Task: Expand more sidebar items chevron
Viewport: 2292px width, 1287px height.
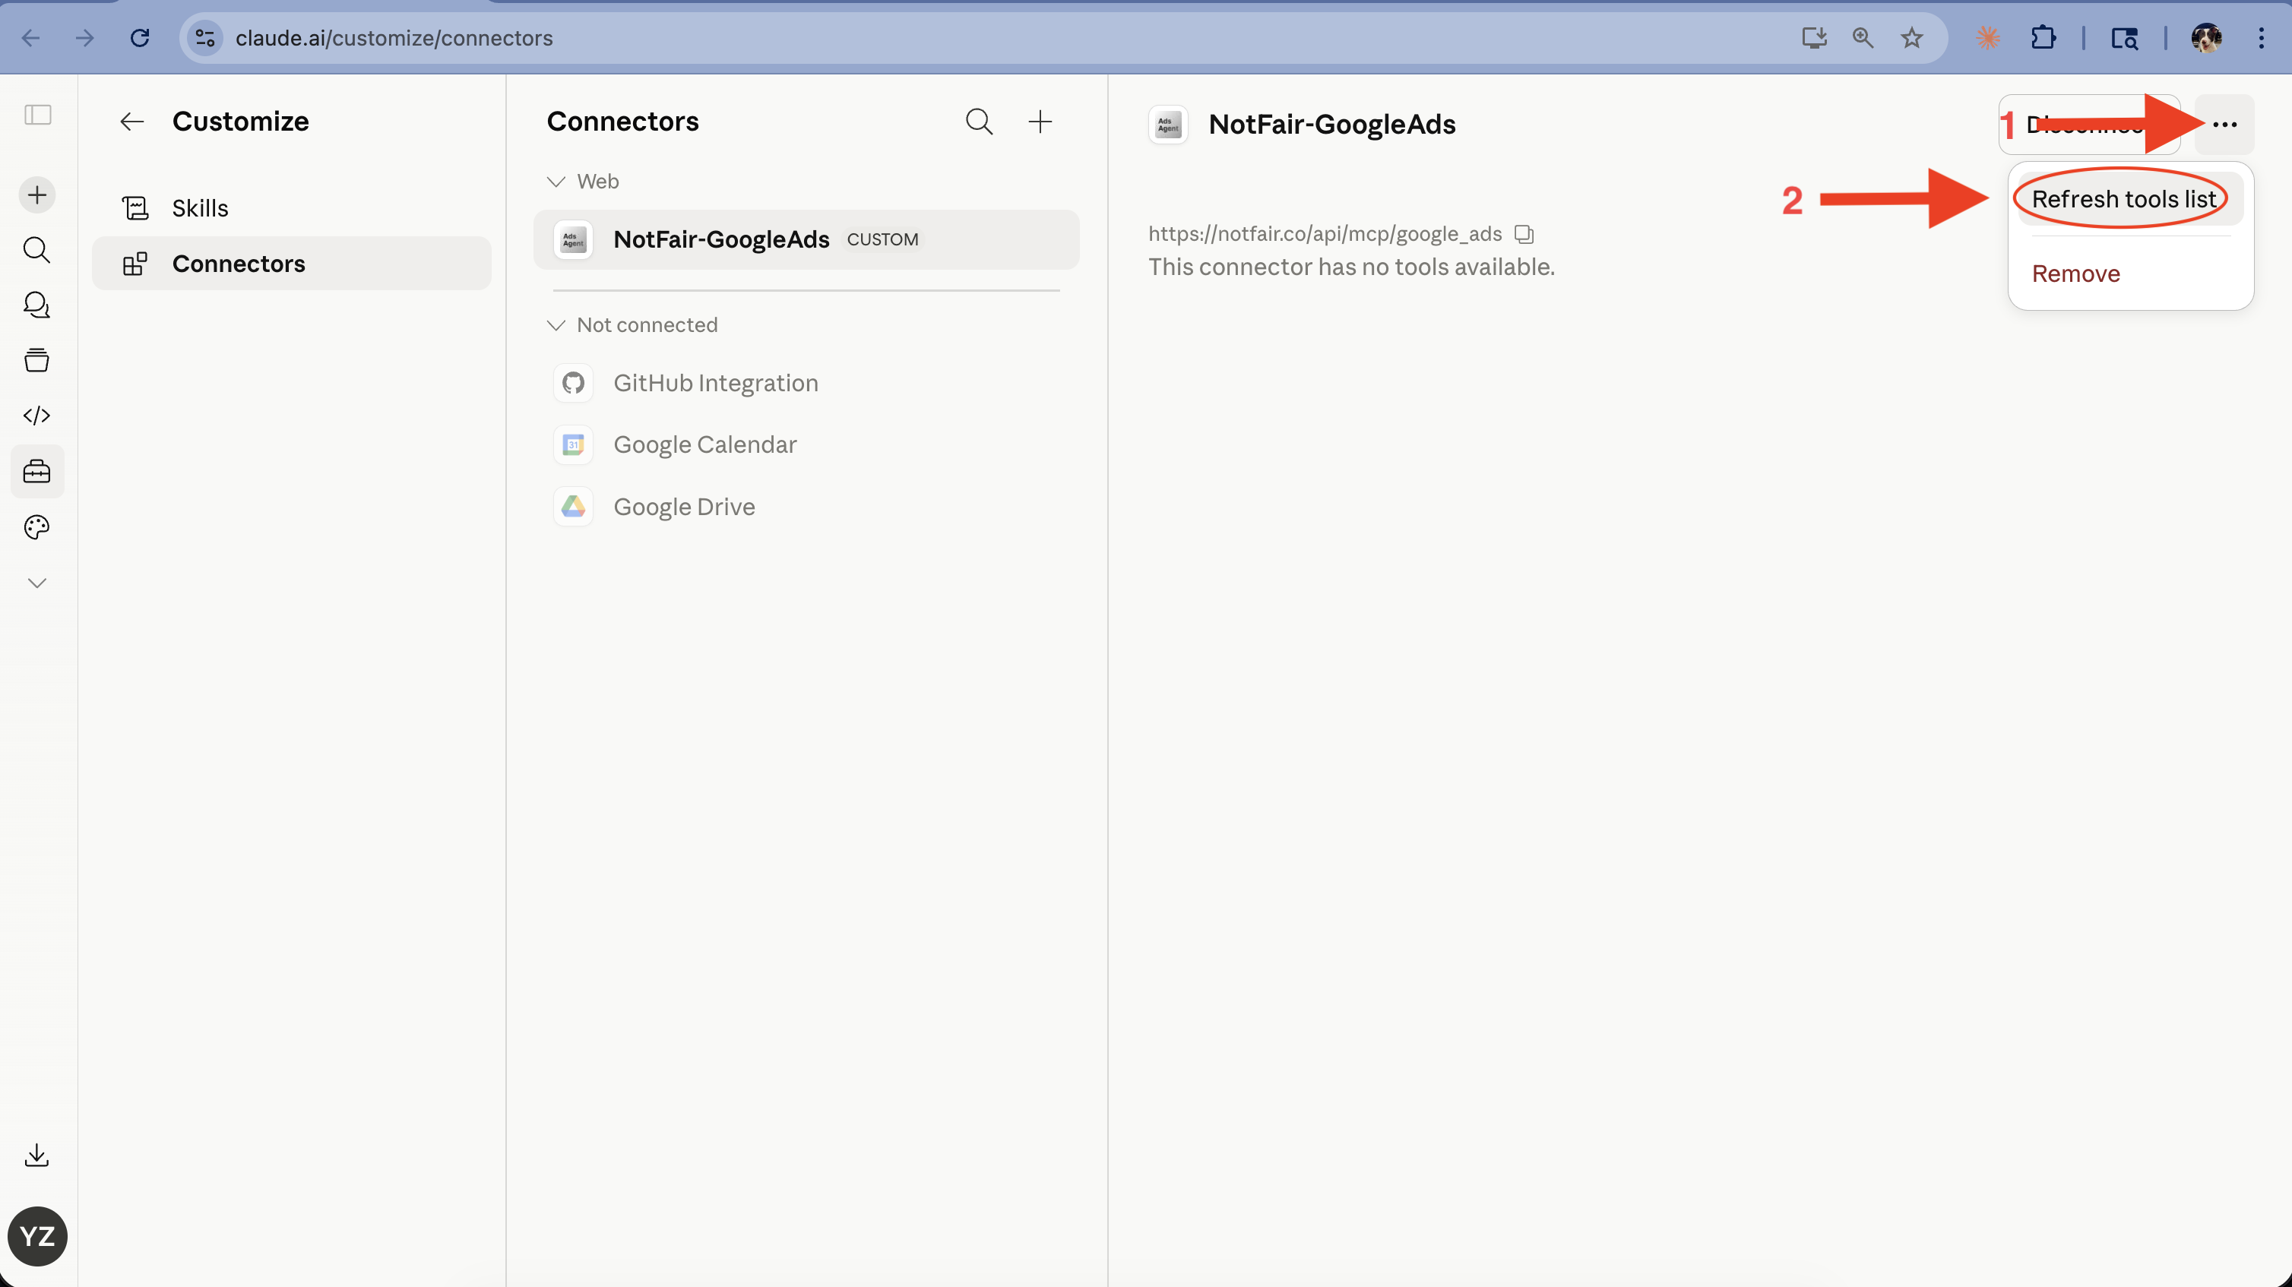Action: 36,583
